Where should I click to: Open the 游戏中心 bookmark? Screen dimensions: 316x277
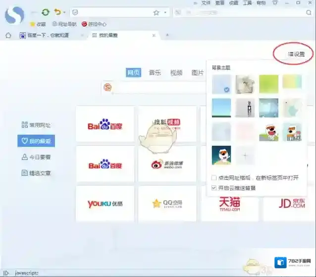pyautogui.click(x=95, y=24)
